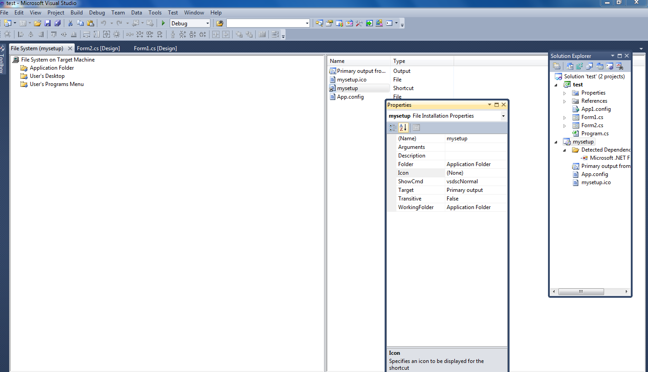This screenshot has width=648, height=372.
Task: Switch to the Form2.cs [Design] tab
Action: [x=98, y=48]
